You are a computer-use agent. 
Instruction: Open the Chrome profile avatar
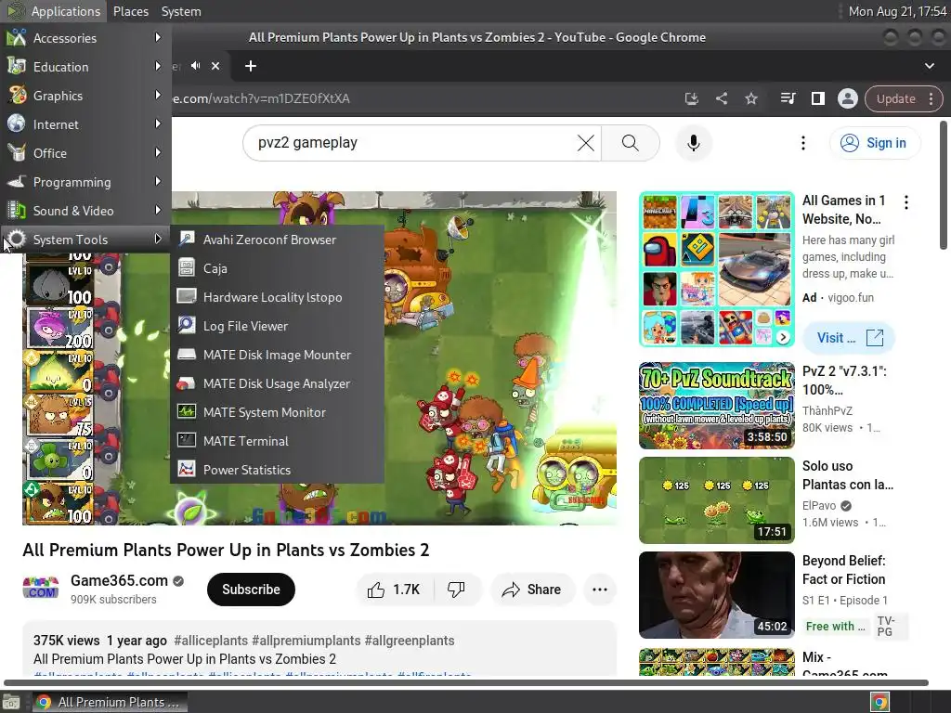[x=847, y=98]
